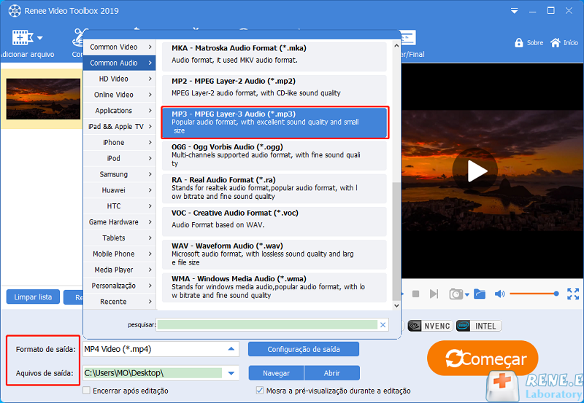This screenshot has height=403, width=584.
Task: Click the format list scrollbar down arrow
Action: click(396, 305)
